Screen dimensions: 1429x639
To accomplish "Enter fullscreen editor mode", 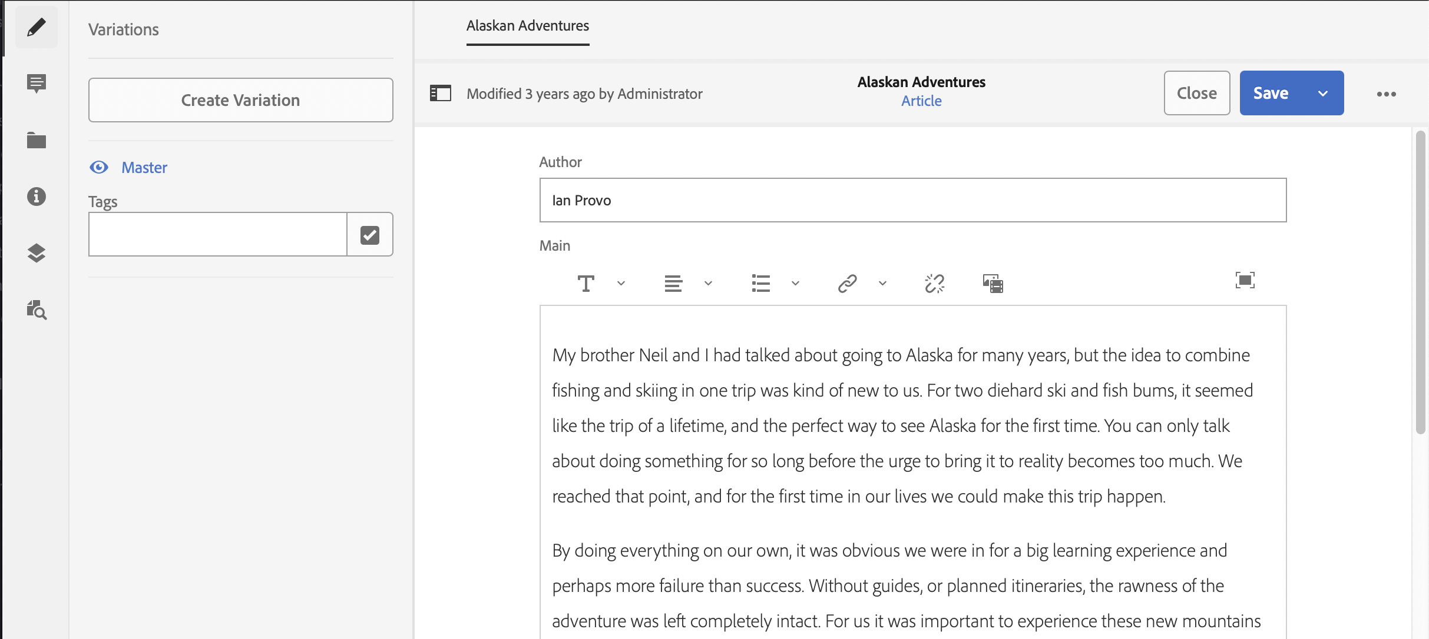I will tap(1245, 281).
